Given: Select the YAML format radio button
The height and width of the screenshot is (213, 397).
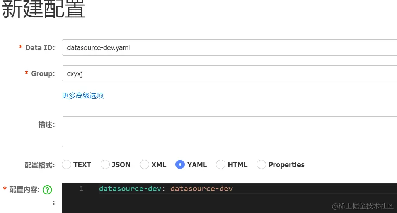Looking at the screenshot, I should [180, 164].
